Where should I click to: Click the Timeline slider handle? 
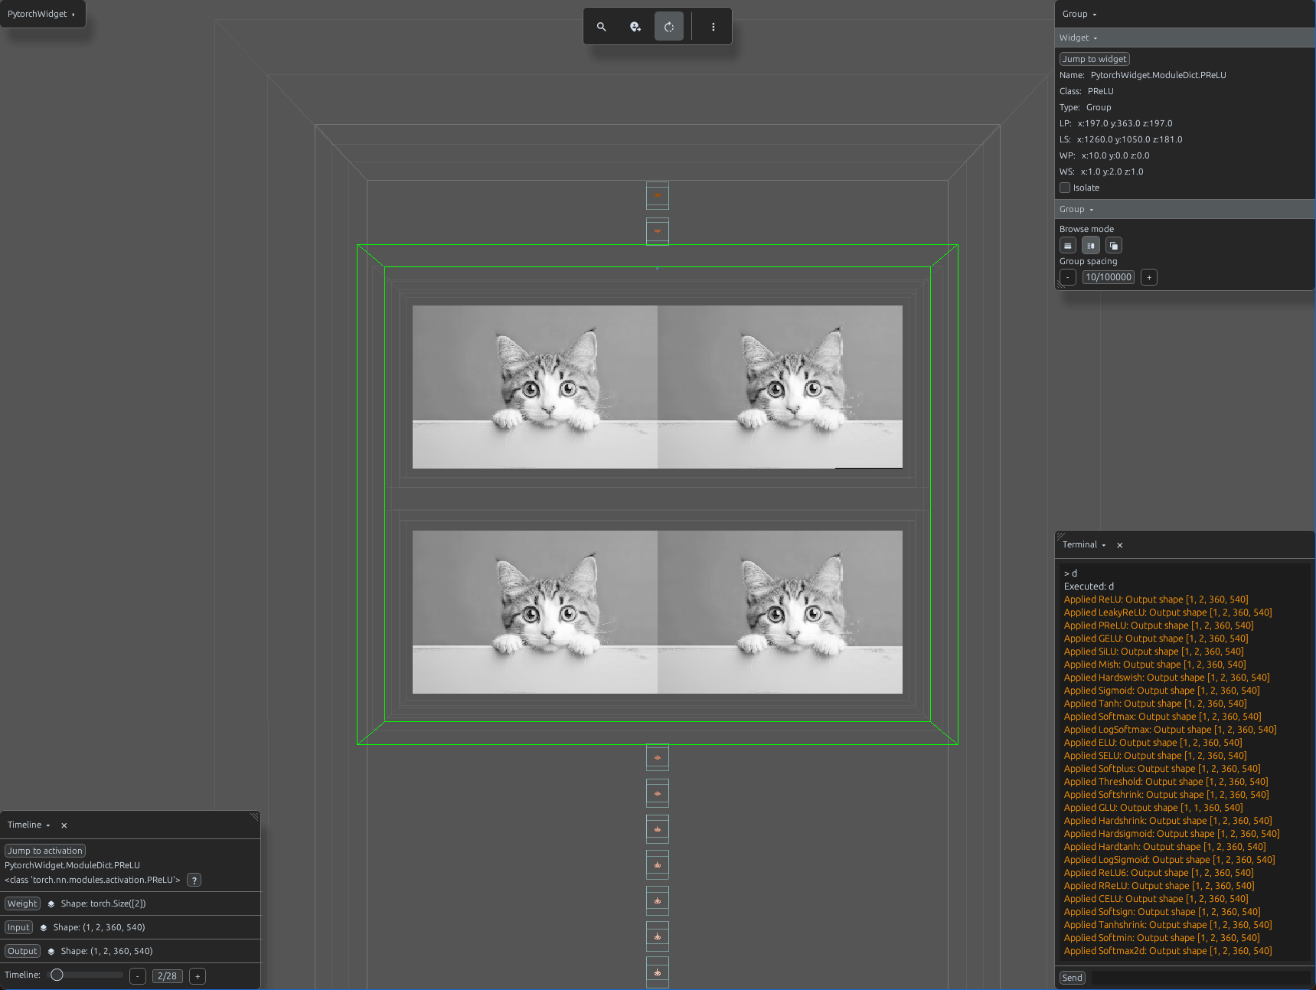[x=57, y=975]
